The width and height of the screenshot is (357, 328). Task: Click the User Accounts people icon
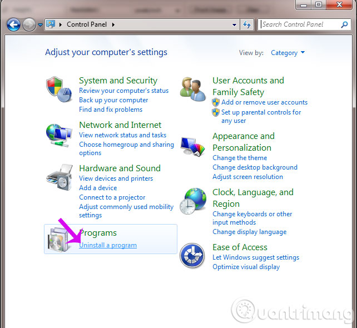pyautogui.click(x=192, y=89)
